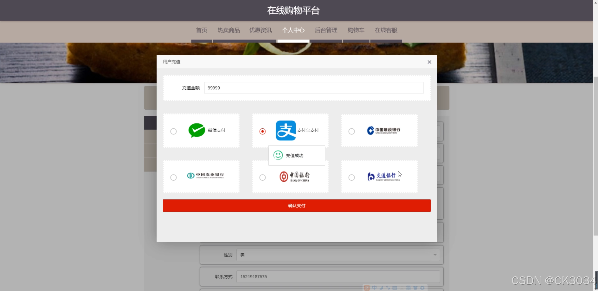The height and width of the screenshot is (291, 598).
Task: Select the 中国建设银行 radio button
Action: (x=351, y=131)
